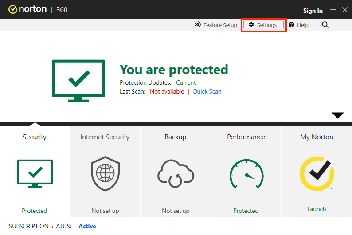Click the large green protected monitor icon
This screenshot has width=352, height=235.
point(78,81)
